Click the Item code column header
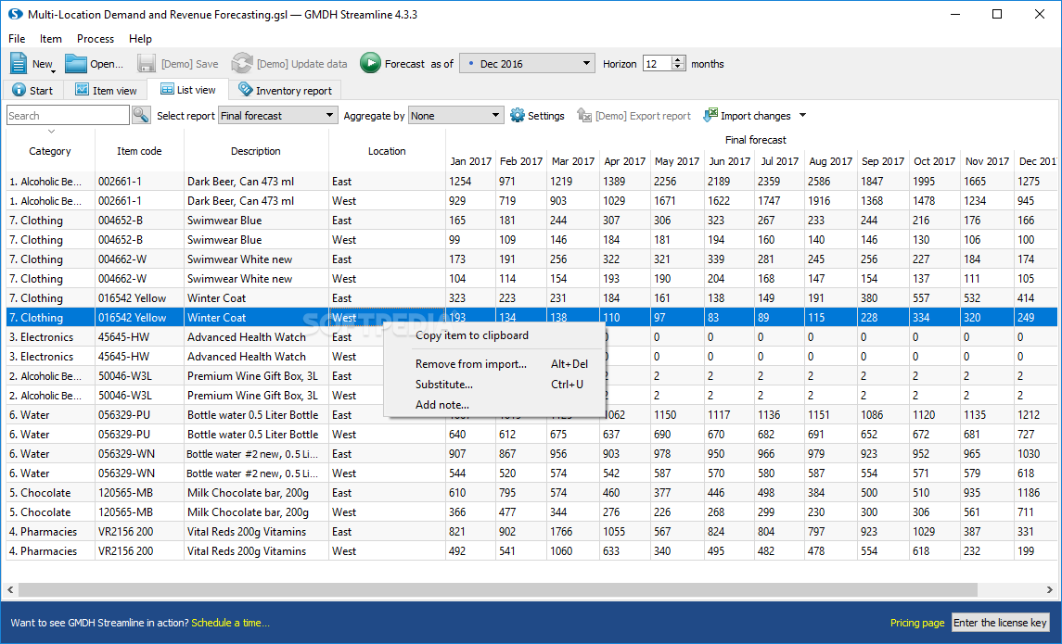1062x644 pixels. click(139, 151)
